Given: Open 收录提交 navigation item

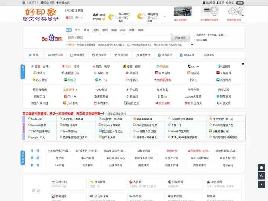Looking at the screenshot, I should pyautogui.click(x=209, y=55).
